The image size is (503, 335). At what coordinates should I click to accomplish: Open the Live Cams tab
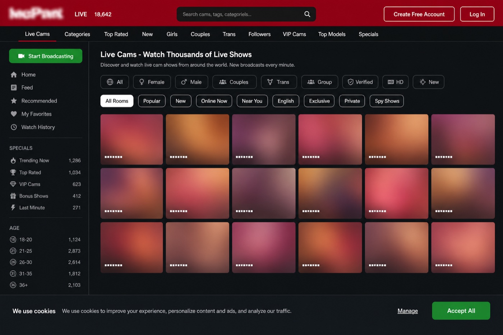tap(37, 34)
